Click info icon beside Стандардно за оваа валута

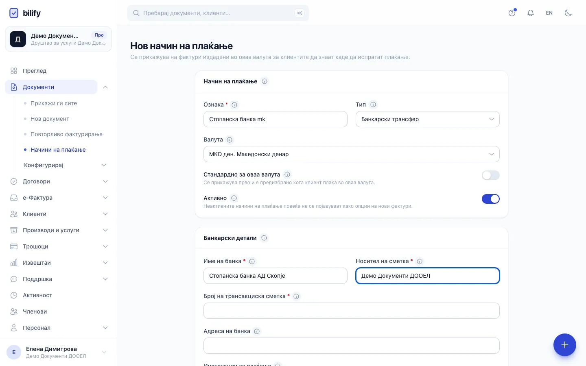click(x=287, y=174)
